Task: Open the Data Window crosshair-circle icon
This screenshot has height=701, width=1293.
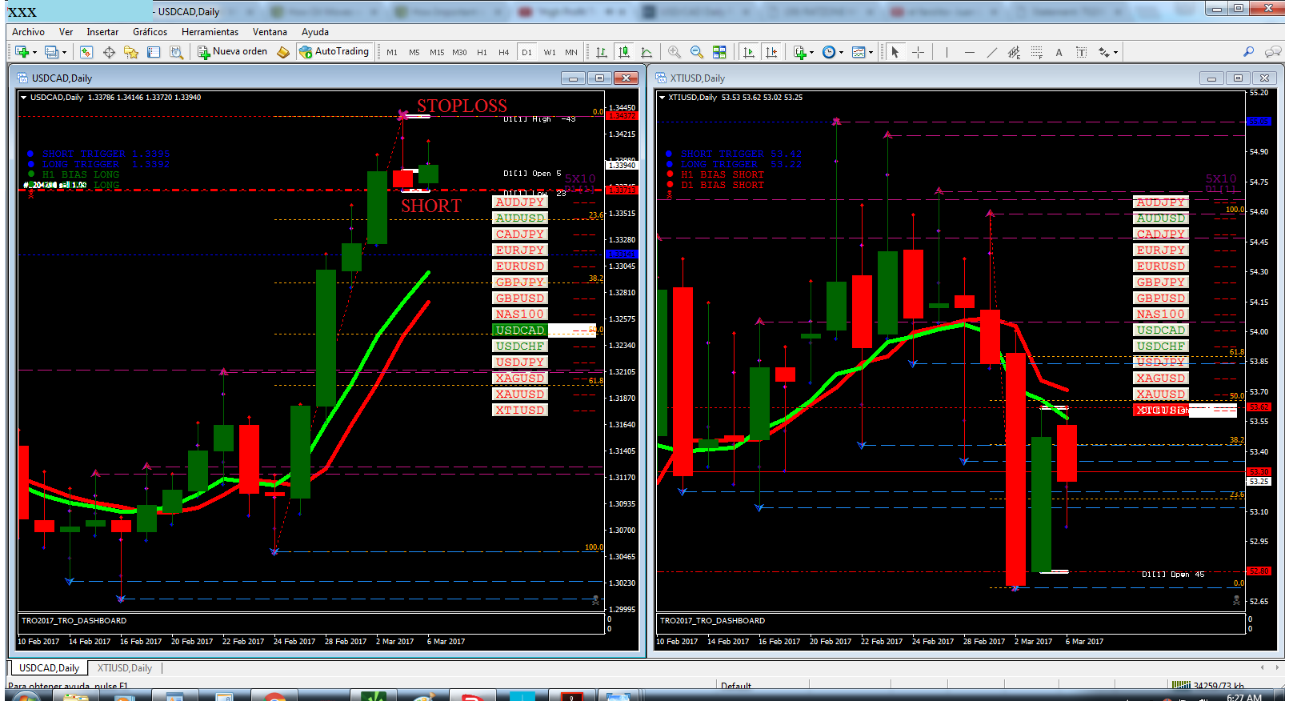Action: click(109, 52)
